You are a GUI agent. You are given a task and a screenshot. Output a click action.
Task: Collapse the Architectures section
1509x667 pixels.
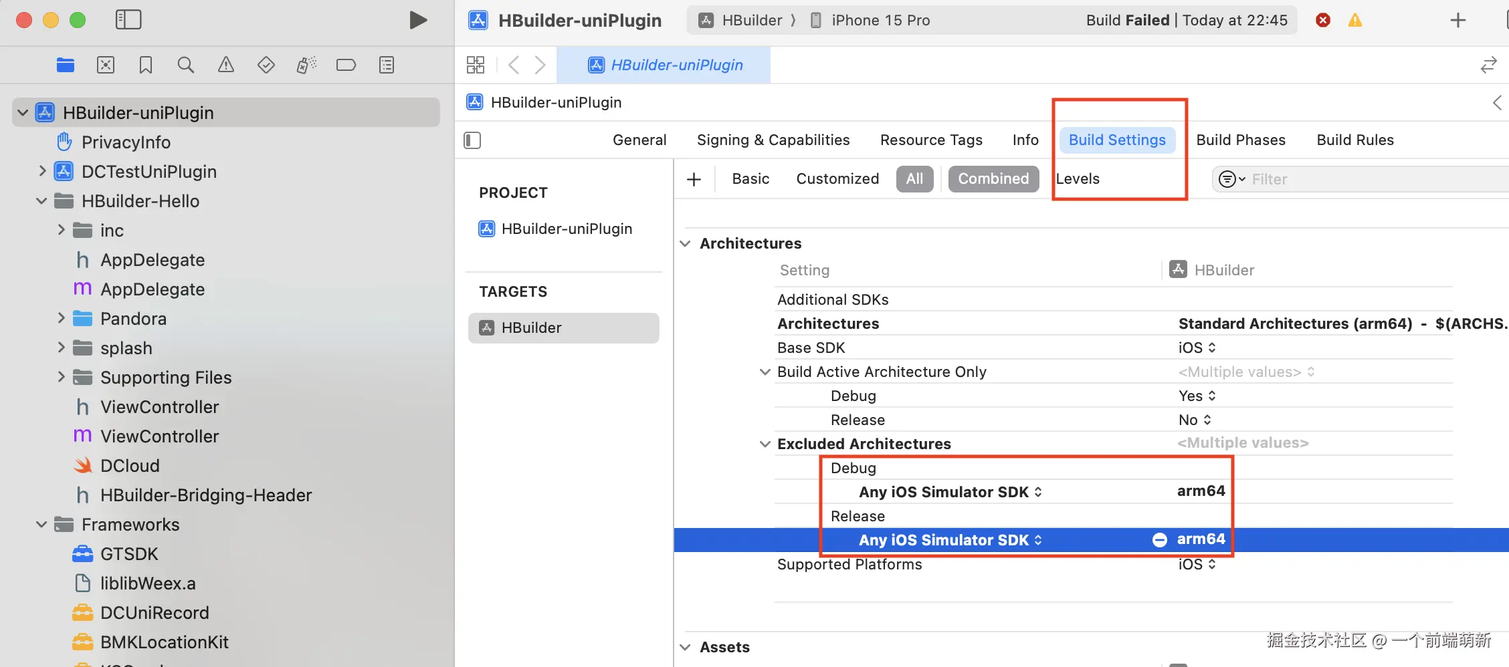click(x=685, y=243)
